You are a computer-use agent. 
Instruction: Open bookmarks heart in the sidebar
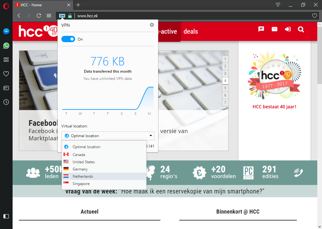pos(6,74)
